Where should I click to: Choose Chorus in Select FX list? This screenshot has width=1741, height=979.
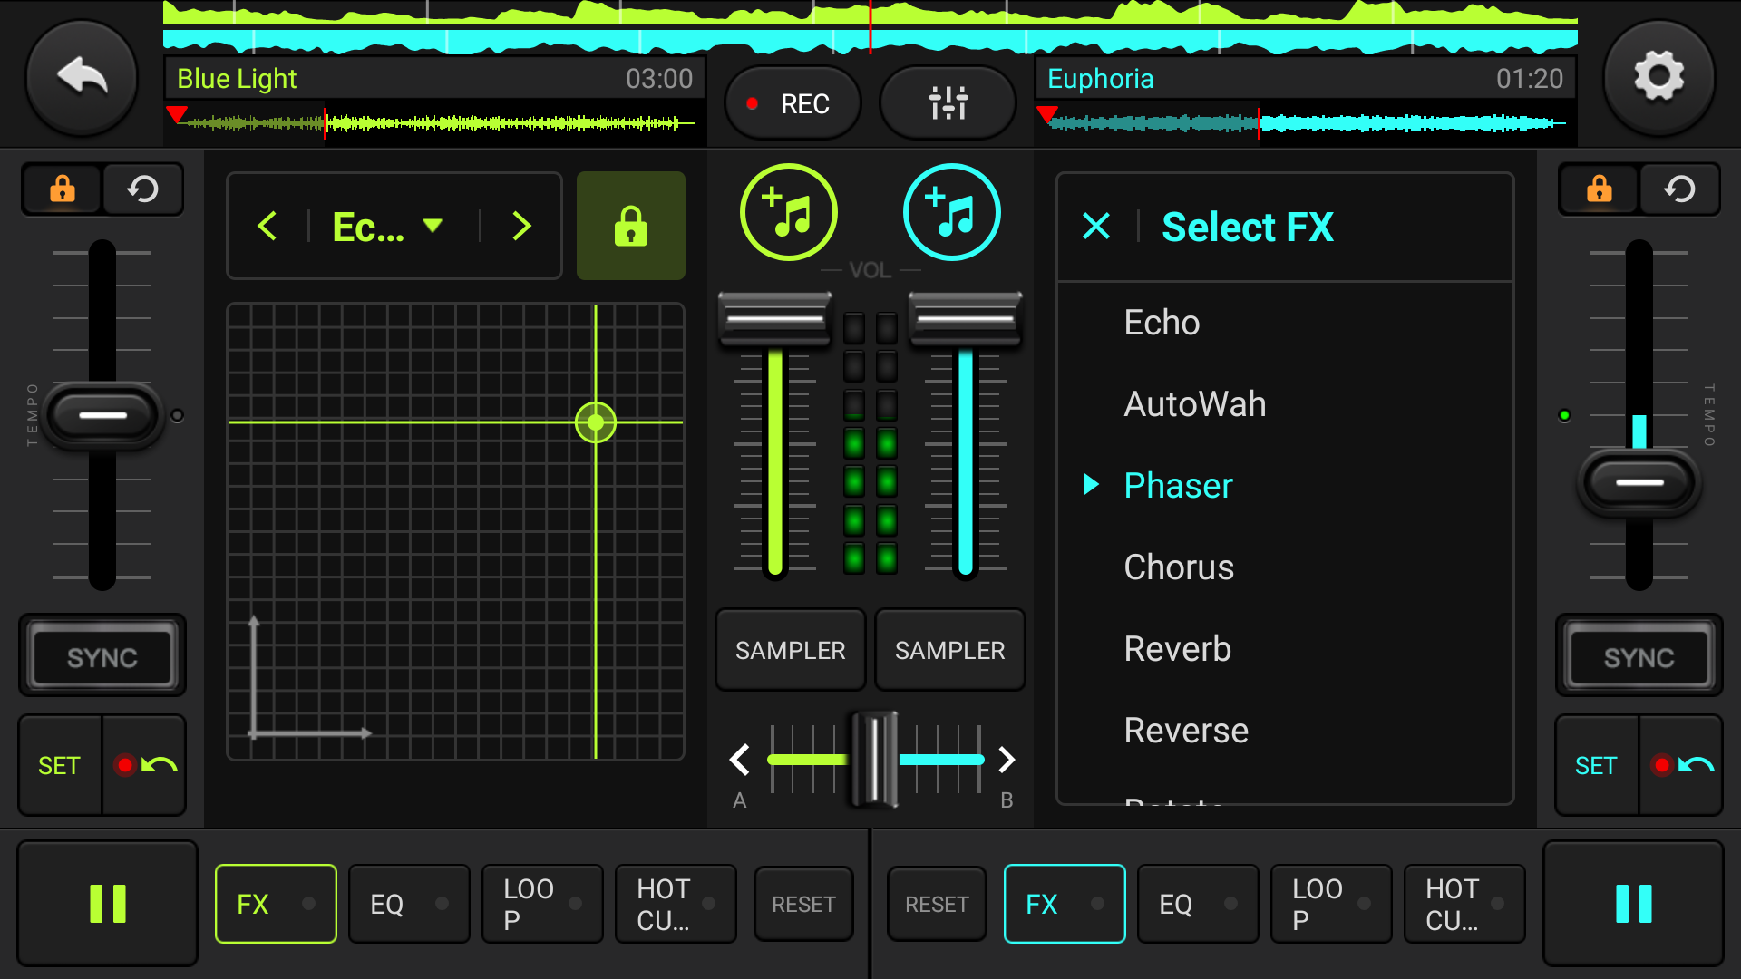[1178, 567]
